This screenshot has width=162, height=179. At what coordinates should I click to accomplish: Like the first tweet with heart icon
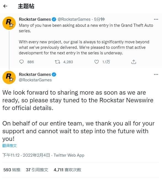click(97, 62)
